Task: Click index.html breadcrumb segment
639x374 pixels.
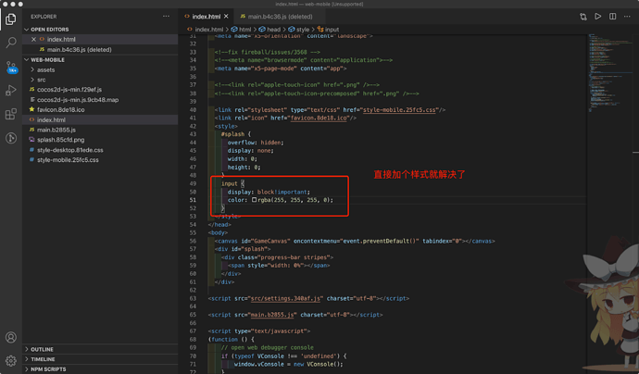Action: point(208,30)
